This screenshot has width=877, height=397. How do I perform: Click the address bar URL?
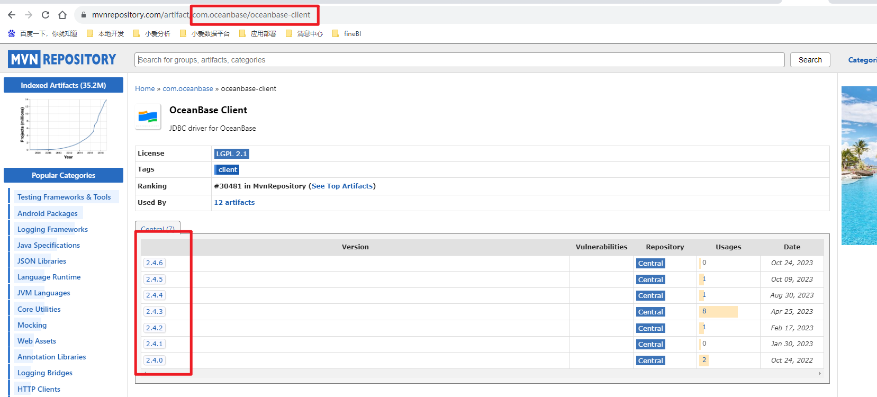click(x=201, y=15)
